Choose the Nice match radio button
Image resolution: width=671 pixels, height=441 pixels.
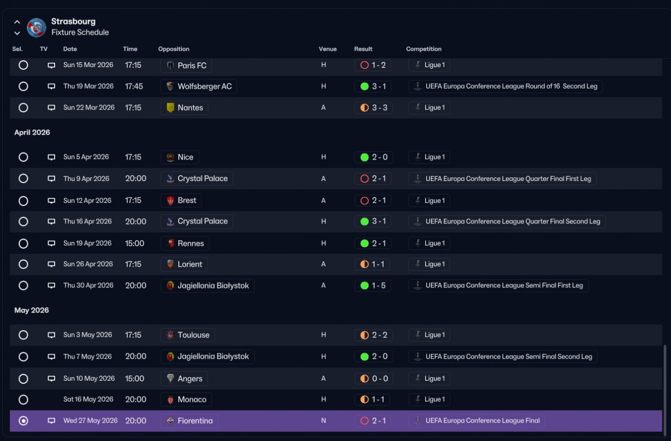23,157
